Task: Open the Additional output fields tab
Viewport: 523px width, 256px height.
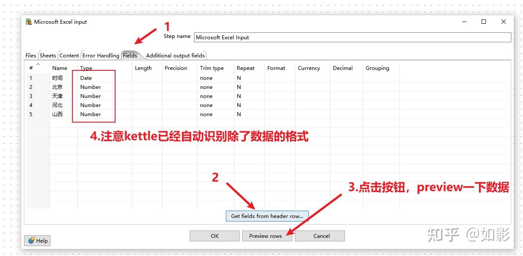Action: coord(175,55)
